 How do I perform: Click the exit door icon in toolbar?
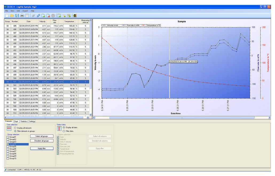coord(75,16)
